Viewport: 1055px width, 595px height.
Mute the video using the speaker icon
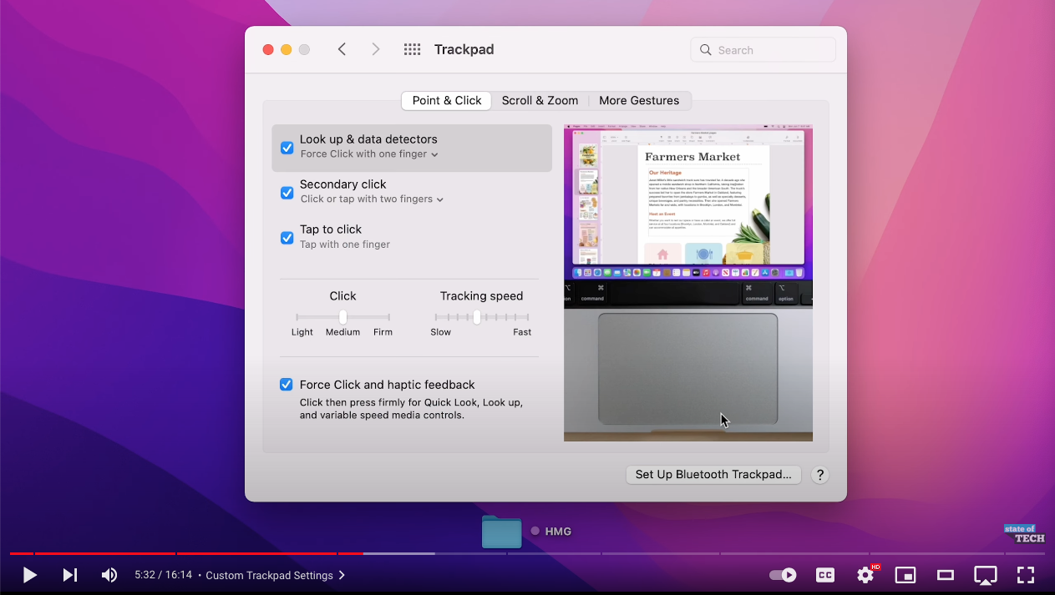109,575
